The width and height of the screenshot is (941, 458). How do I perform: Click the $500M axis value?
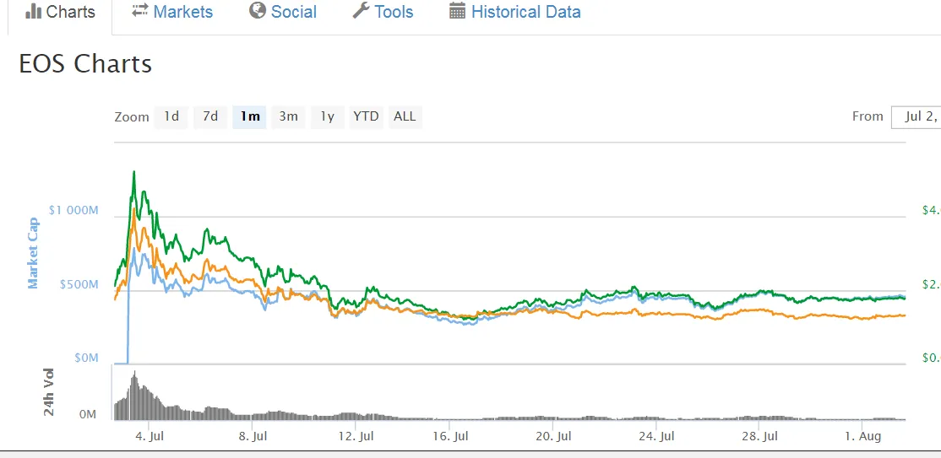pos(79,284)
